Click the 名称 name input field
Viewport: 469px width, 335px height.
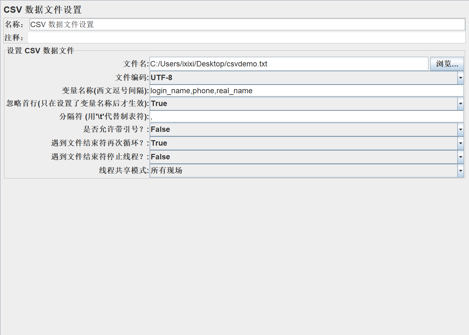(x=247, y=25)
